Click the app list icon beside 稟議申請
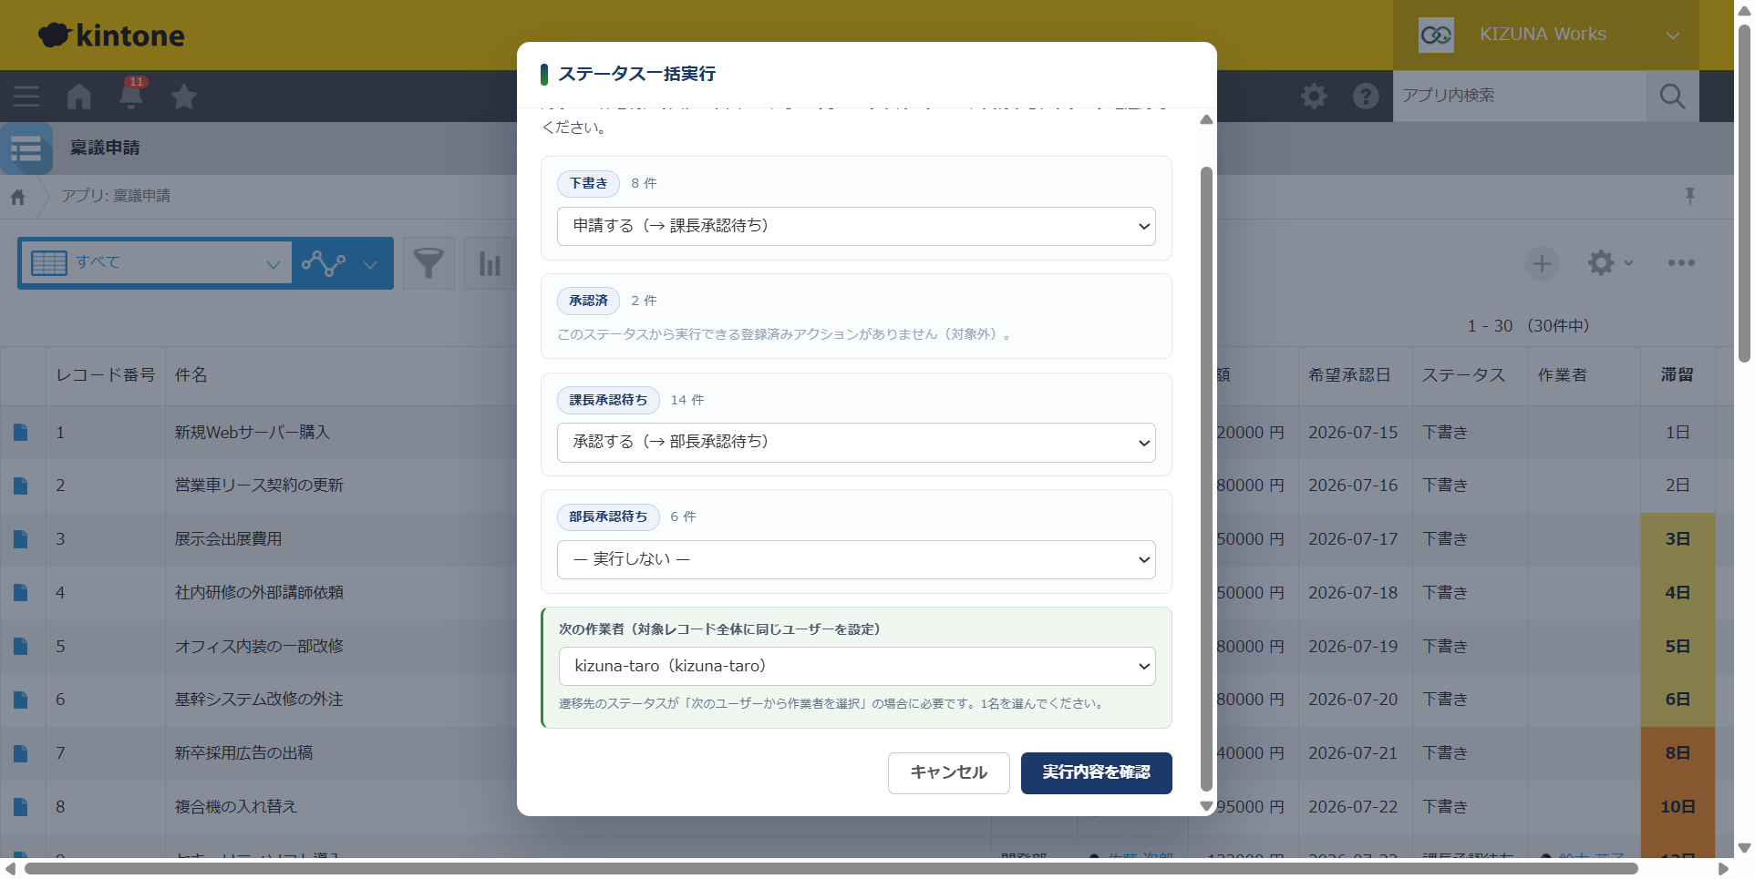Image resolution: width=1755 pixels, height=879 pixels. pos(26,148)
